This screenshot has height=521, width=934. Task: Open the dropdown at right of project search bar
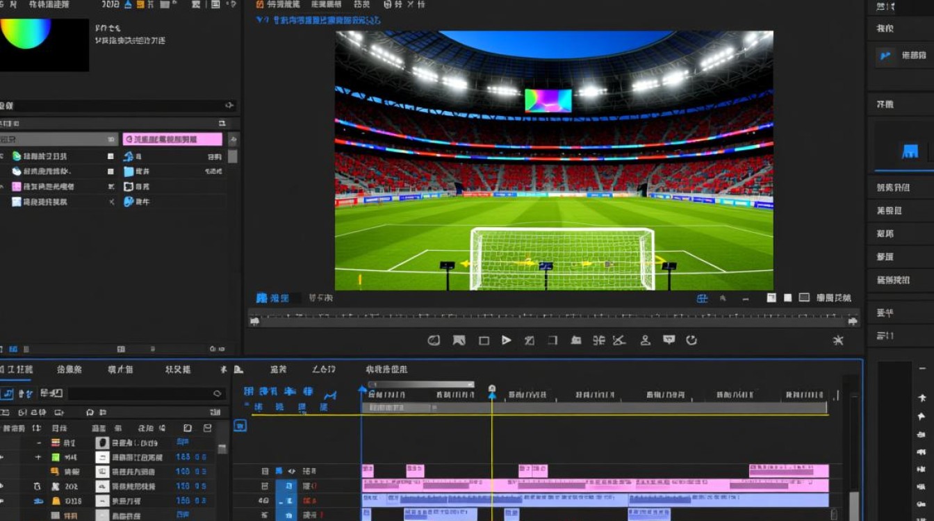tap(229, 106)
